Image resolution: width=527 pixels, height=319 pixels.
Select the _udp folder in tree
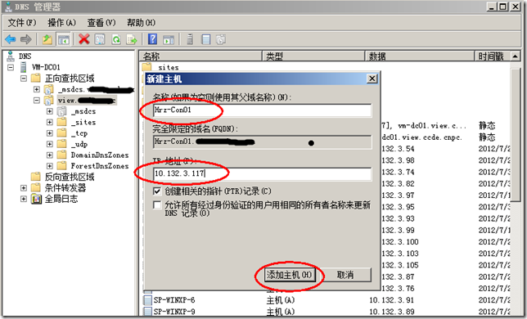79,144
